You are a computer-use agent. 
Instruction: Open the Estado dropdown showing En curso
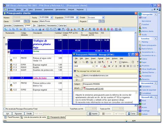click(103, 18)
